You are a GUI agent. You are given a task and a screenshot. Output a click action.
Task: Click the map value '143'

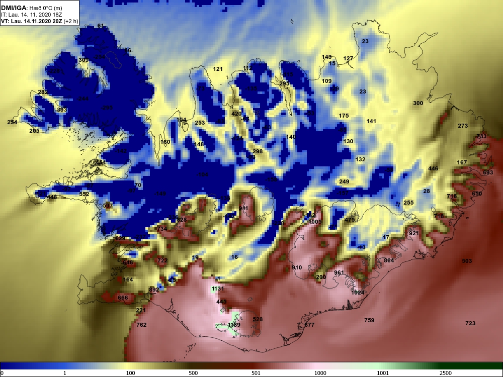point(326,57)
